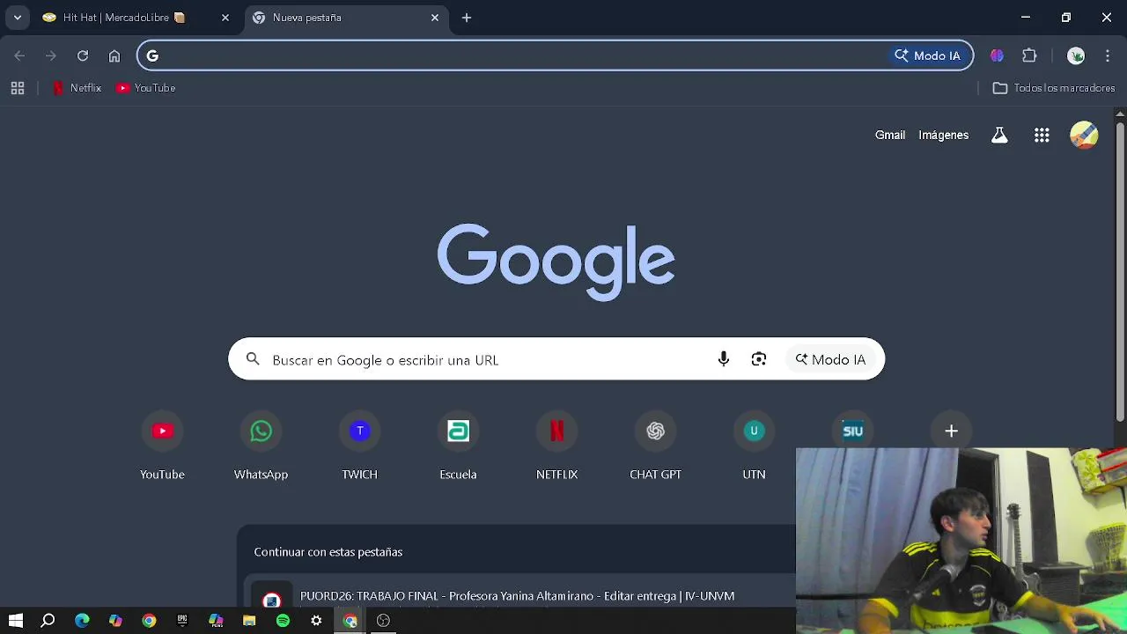Image resolution: width=1127 pixels, height=634 pixels.
Task: Open Spotify from the taskbar
Action: pyautogui.click(x=283, y=621)
